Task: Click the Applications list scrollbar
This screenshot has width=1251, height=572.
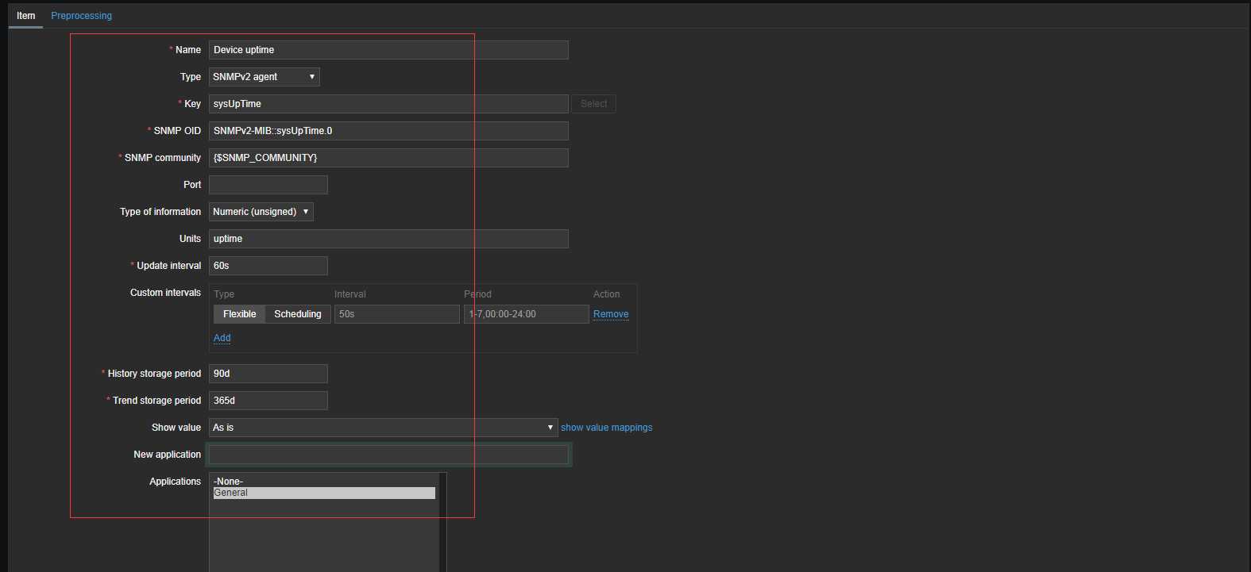Action: point(442,524)
